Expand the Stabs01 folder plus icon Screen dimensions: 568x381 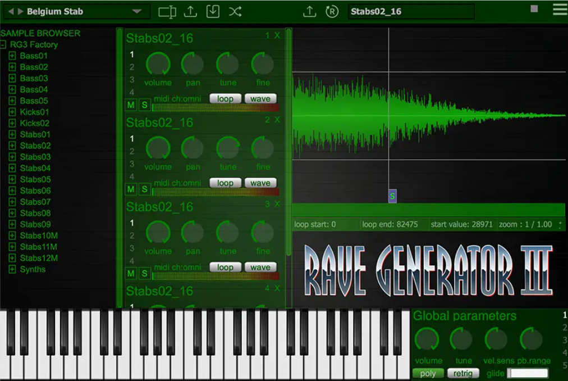(x=12, y=135)
